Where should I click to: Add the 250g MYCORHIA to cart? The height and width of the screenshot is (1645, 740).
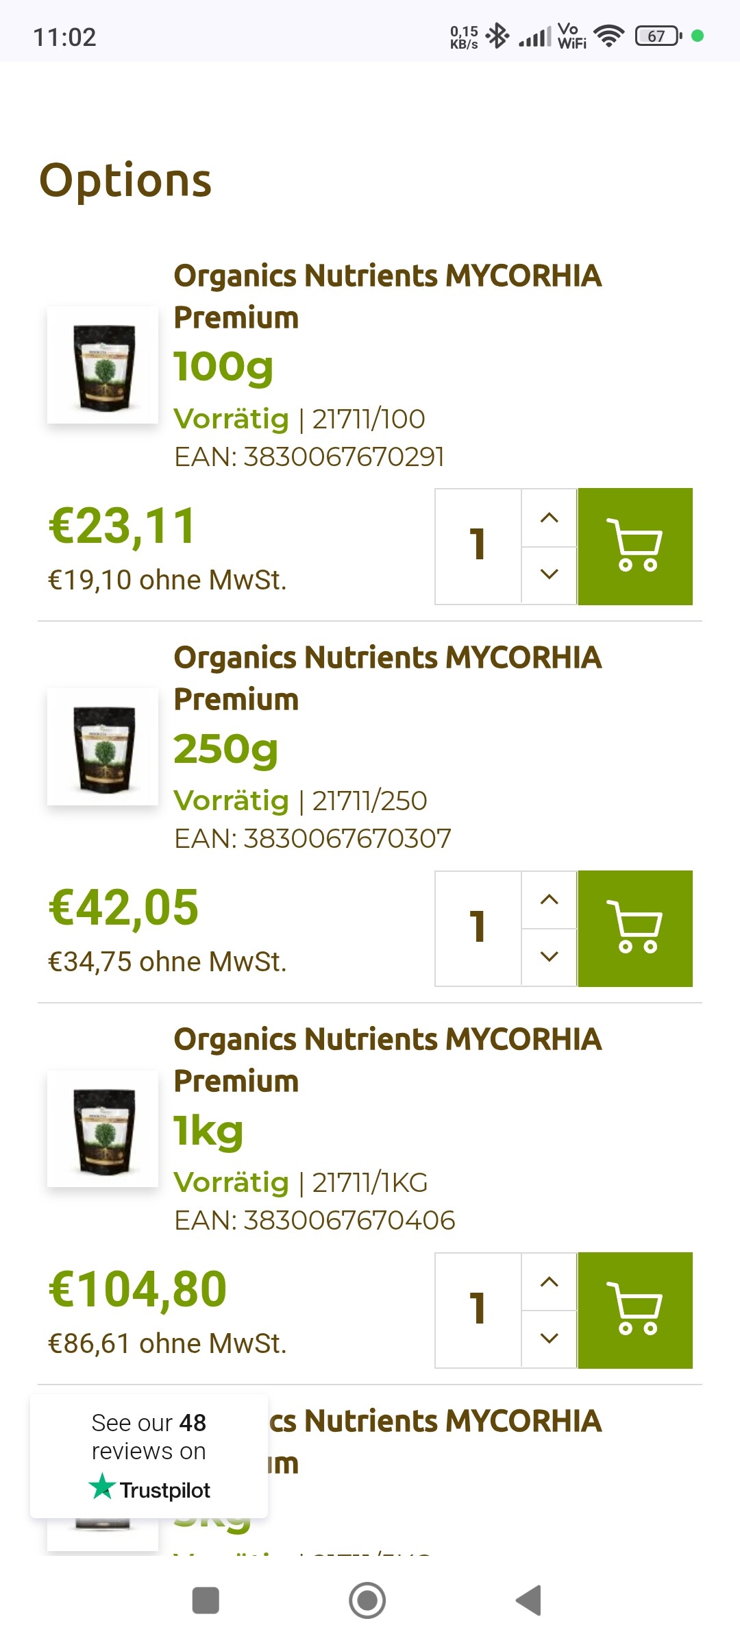click(x=634, y=928)
